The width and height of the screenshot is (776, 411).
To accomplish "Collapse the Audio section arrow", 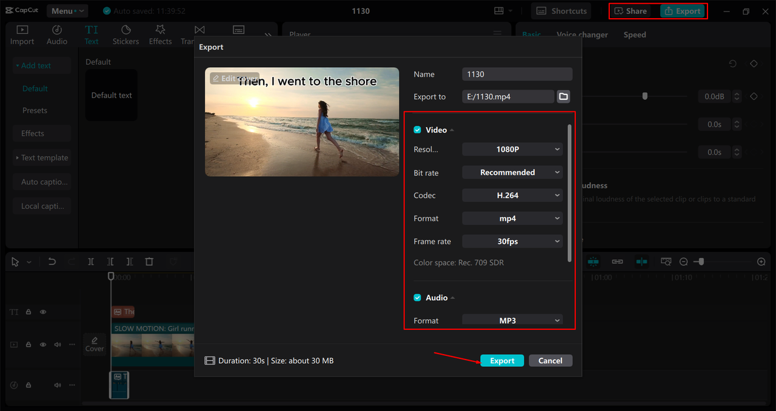I will tap(453, 298).
